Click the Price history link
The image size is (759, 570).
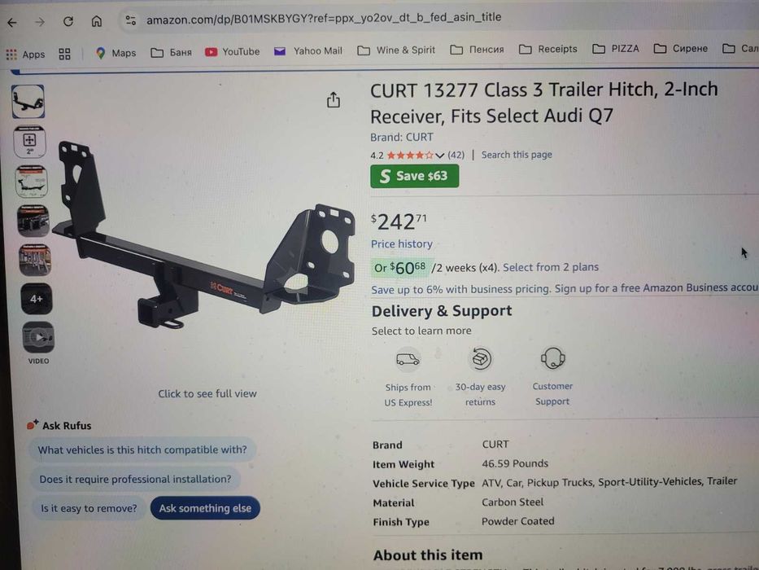[x=401, y=243]
